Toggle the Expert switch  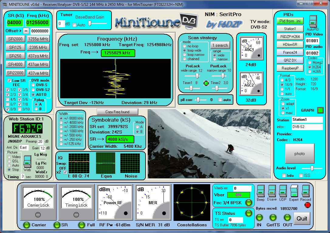[x=294, y=191]
